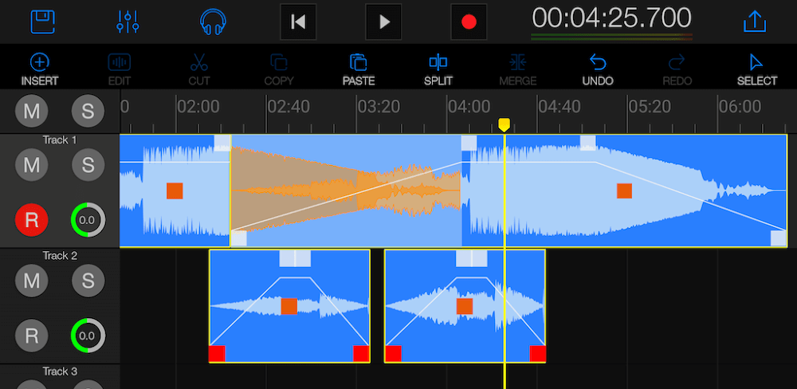Click the headphones monitoring icon
Screen dimensions: 797x389
coord(212,22)
